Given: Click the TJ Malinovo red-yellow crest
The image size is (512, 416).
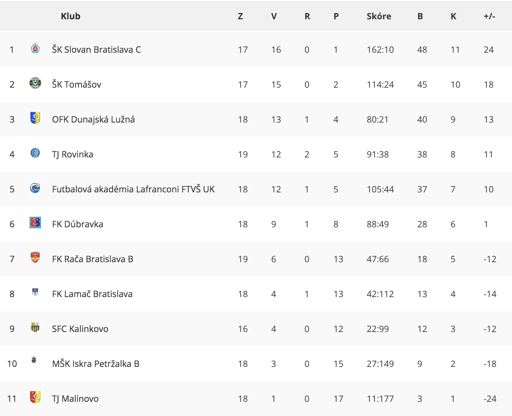Looking at the screenshot, I should (35, 397).
